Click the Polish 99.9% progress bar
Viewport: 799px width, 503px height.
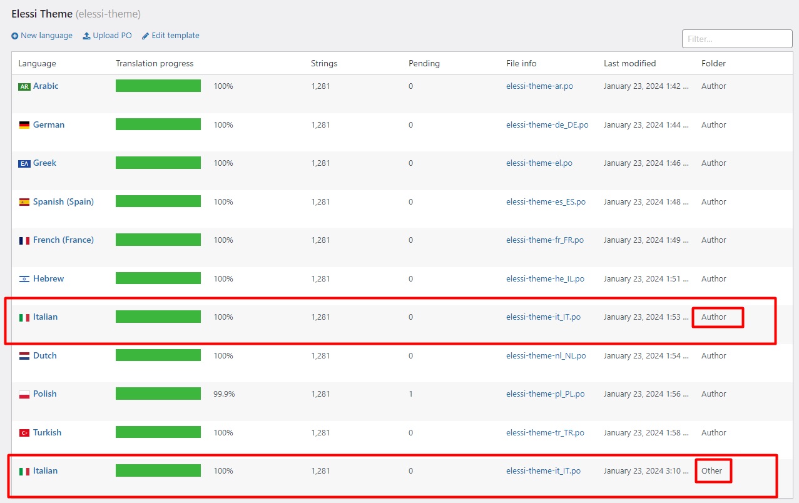click(x=158, y=394)
